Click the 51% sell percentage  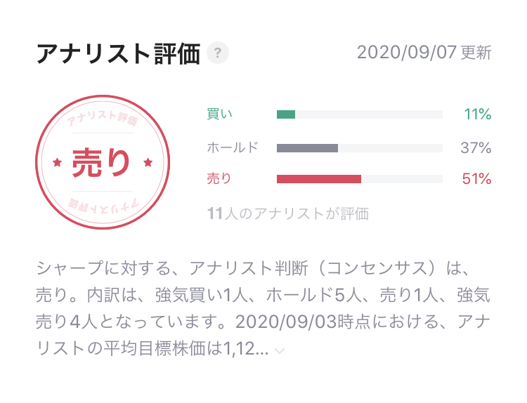[476, 179]
